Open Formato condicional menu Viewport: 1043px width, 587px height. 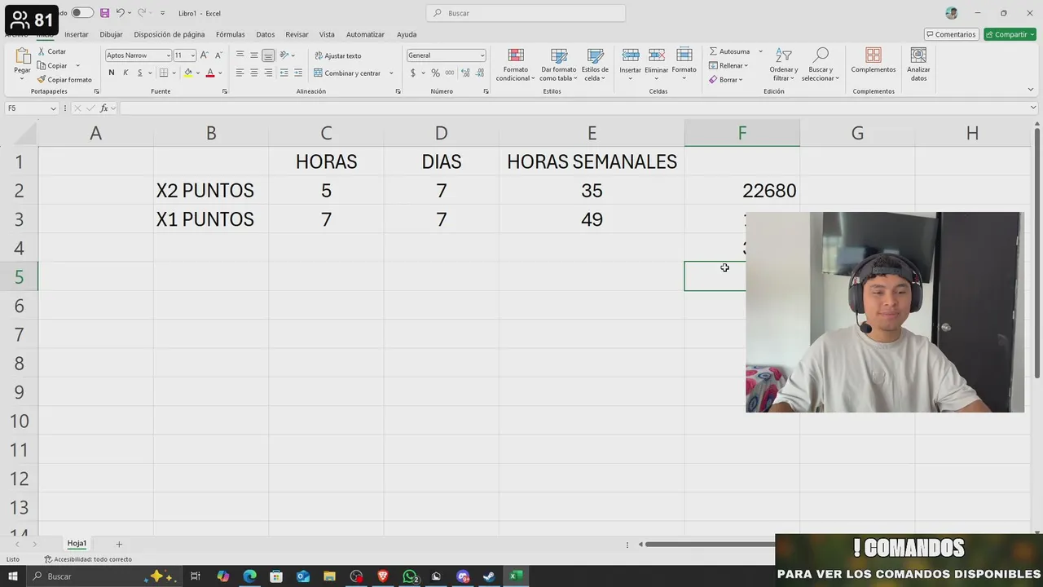[516, 64]
